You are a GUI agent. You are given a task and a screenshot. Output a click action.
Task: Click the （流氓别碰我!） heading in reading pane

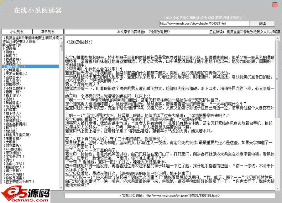pos(79,42)
